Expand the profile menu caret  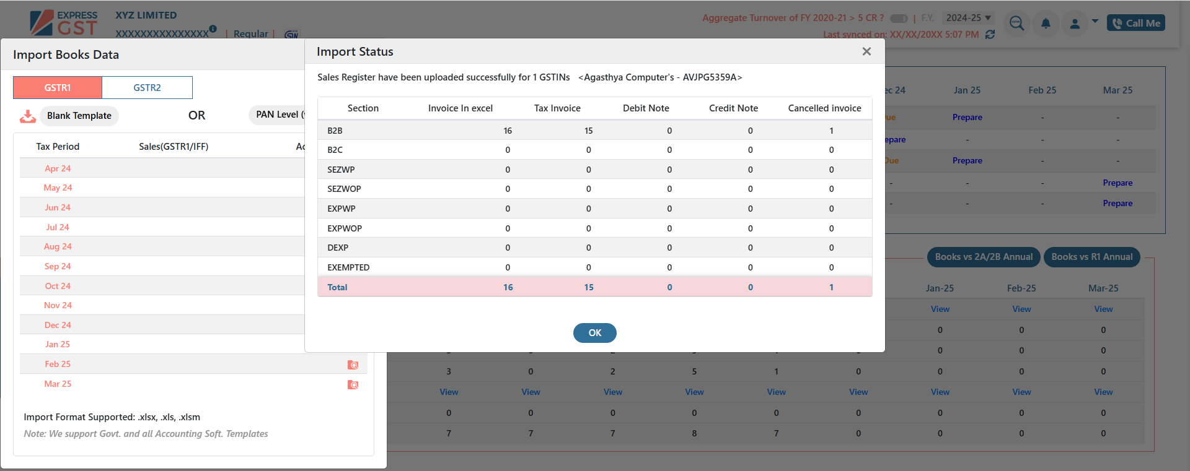point(1095,22)
